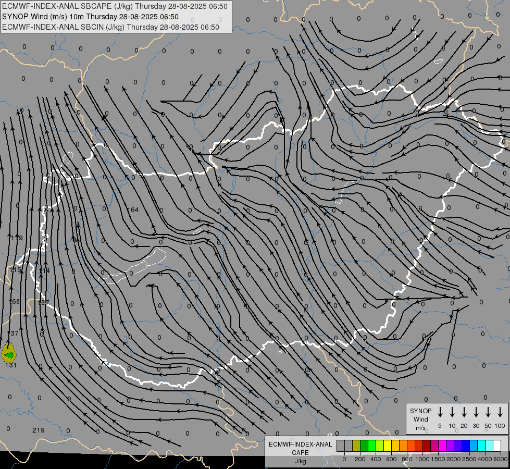510x469 pixels.
Task: Select the deep blue swatch before 2500
Action: pyautogui.click(x=465, y=446)
